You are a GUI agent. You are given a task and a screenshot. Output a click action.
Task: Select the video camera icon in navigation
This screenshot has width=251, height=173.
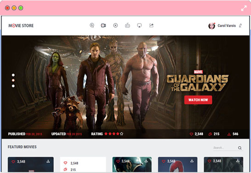click(x=103, y=25)
